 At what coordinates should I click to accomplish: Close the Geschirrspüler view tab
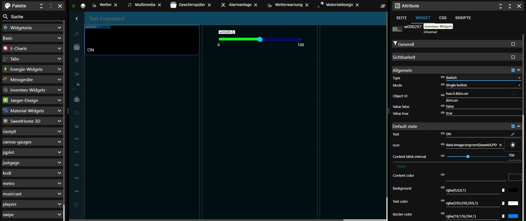tap(209, 5)
